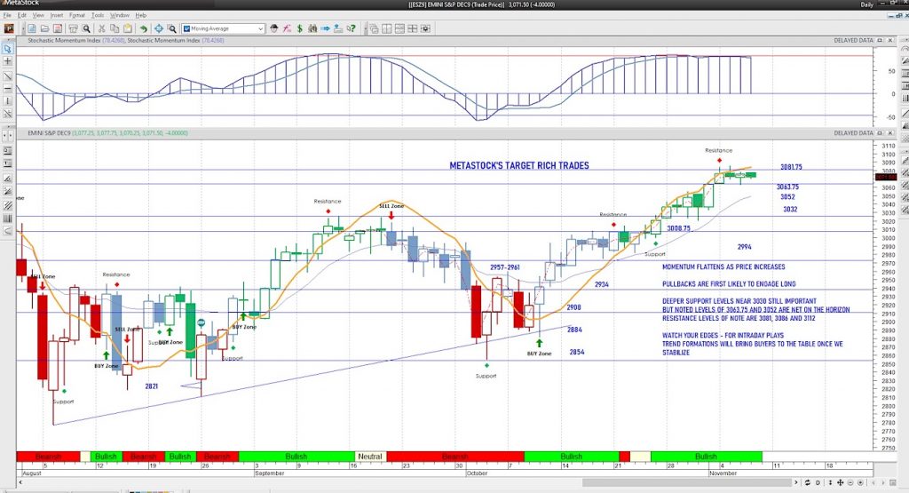Open the View menu
The height and width of the screenshot is (493, 909).
tap(38, 16)
